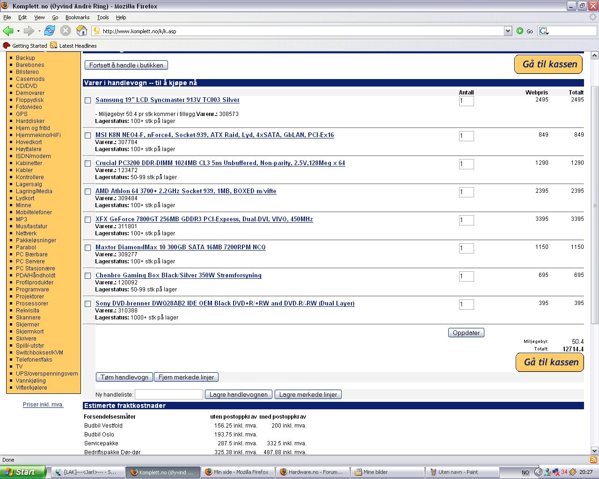Tick checkbox for Sony DVD-brenner
The width and height of the screenshot is (599, 479).
coord(88,304)
